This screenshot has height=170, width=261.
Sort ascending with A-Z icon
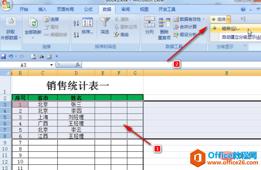pyautogui.click(x=76, y=23)
